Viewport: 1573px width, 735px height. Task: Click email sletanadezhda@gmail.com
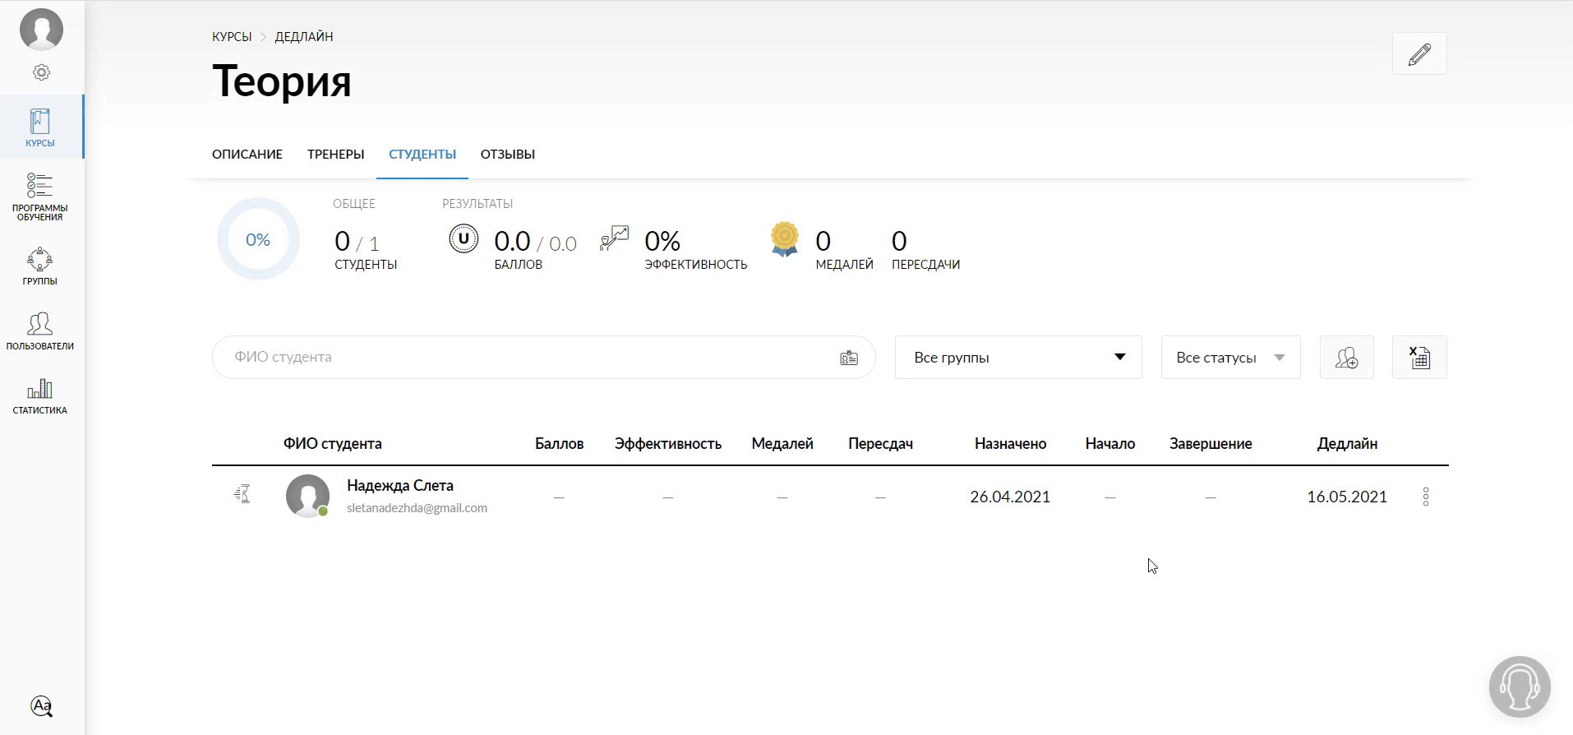pyautogui.click(x=417, y=508)
